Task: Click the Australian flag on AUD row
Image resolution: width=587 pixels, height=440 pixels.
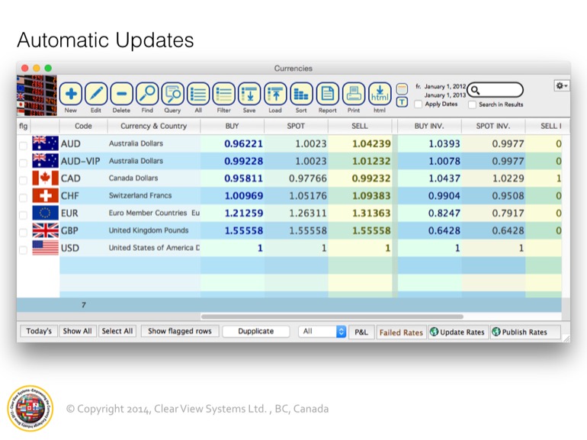Action: 45,143
